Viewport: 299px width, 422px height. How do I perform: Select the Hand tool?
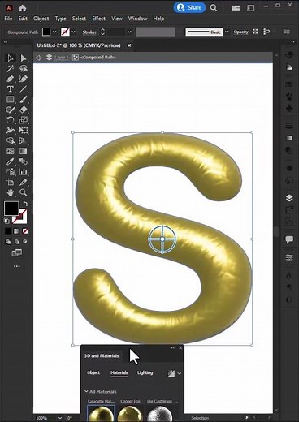[x=11, y=192]
